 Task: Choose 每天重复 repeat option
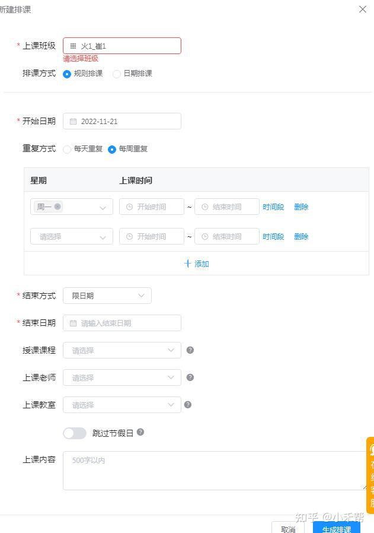[67, 150]
